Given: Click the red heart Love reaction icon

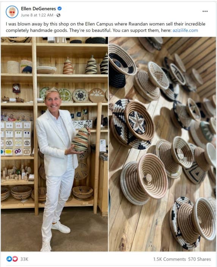Looking at the screenshot, I should click(x=15, y=259).
